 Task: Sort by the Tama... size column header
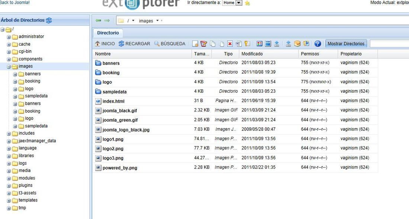202,54
